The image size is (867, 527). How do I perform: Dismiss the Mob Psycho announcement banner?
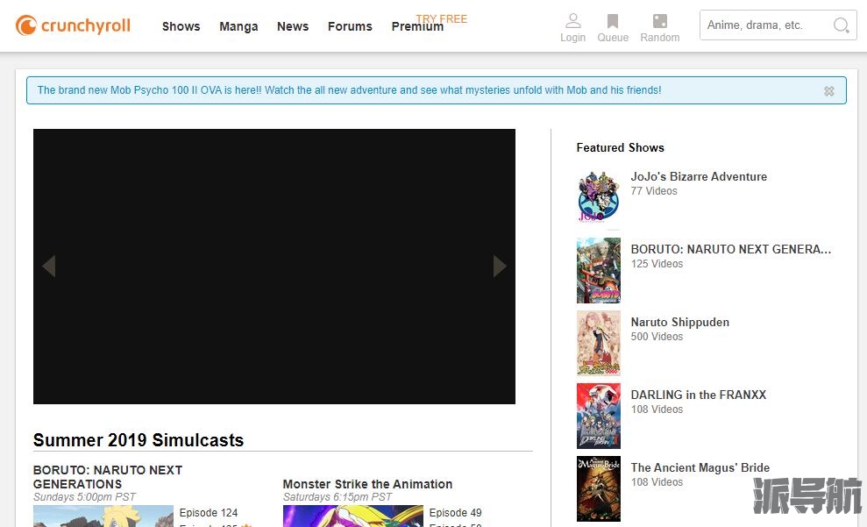pos(828,90)
